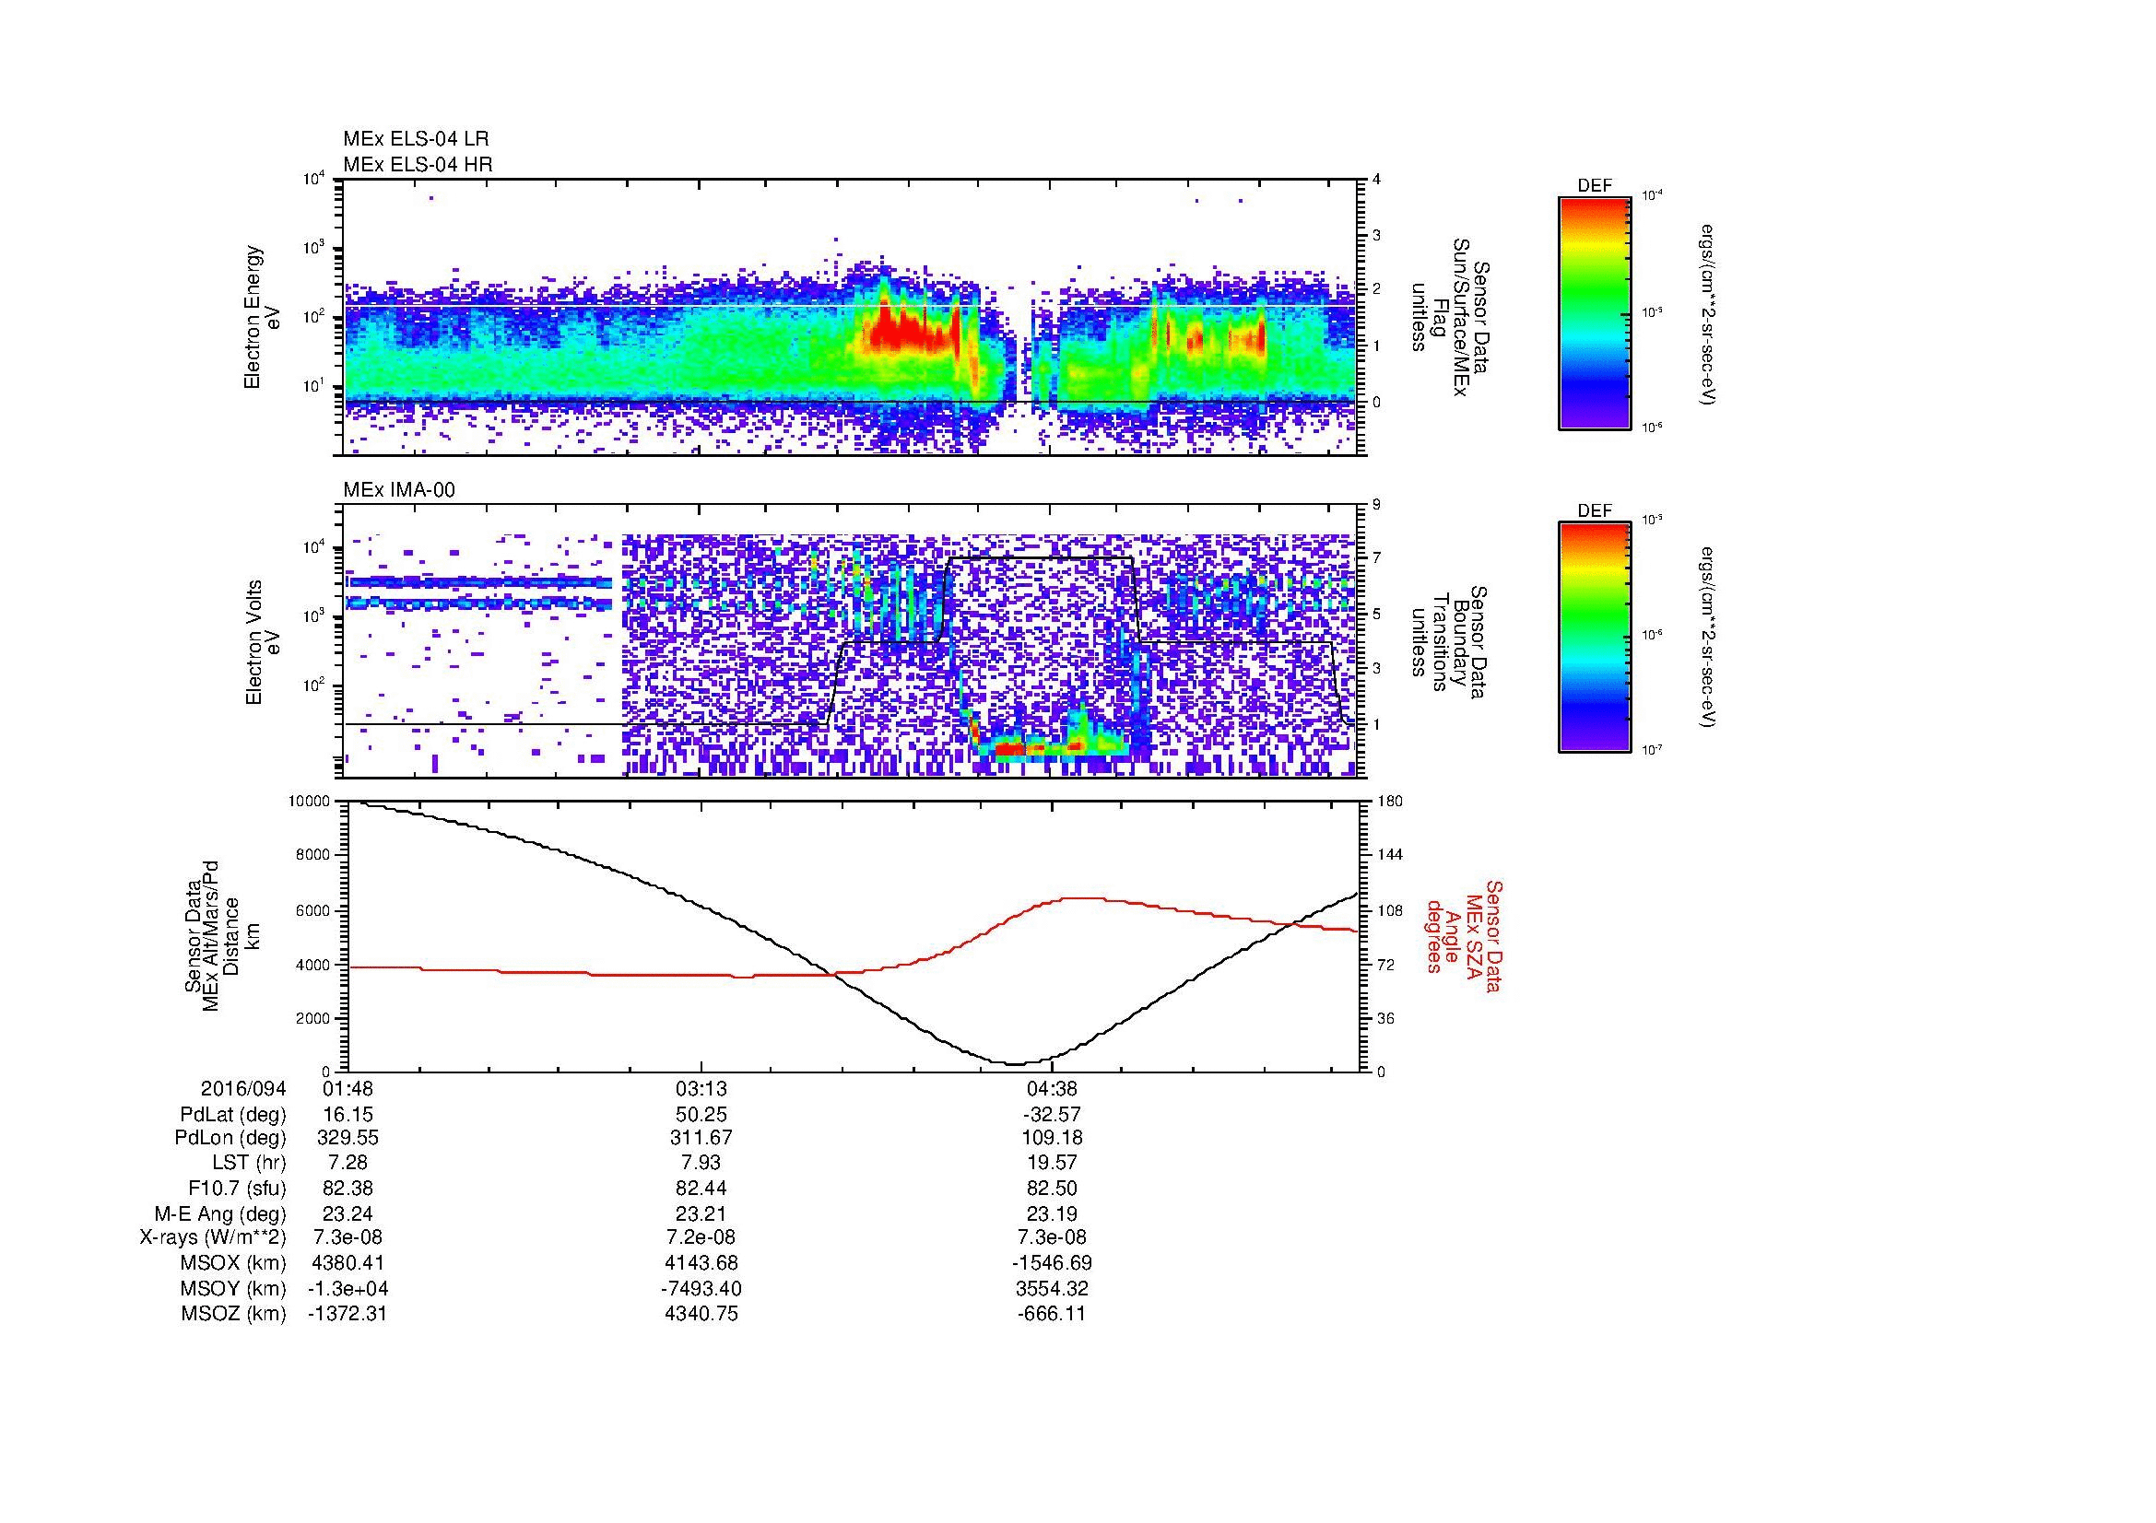This screenshot has width=2156, height=1523.
Task: Click the 'X-rays (W/m**2)' row label
Action: (x=212, y=1237)
